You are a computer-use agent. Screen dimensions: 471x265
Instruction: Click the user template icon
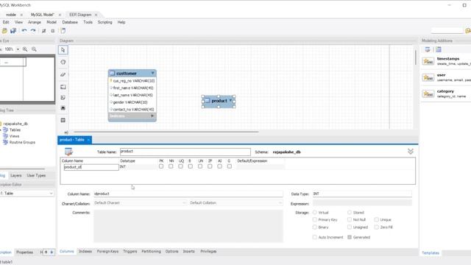coord(428,77)
